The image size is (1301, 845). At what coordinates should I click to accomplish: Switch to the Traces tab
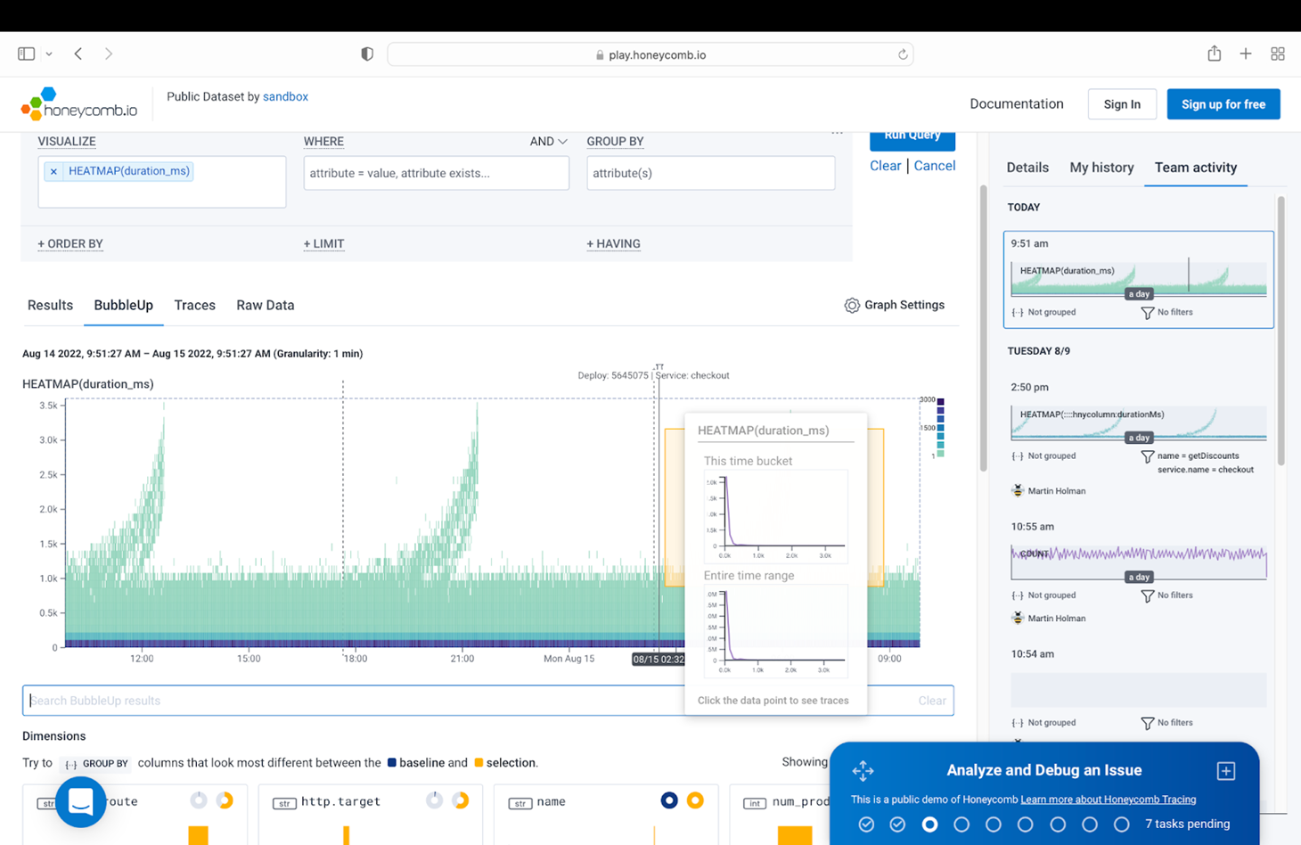194,305
